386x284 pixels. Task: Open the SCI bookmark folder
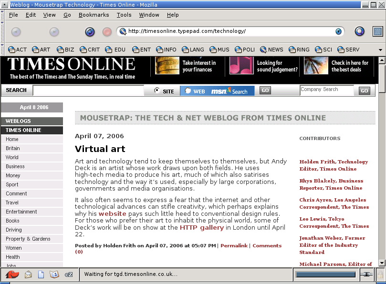tap(323, 50)
